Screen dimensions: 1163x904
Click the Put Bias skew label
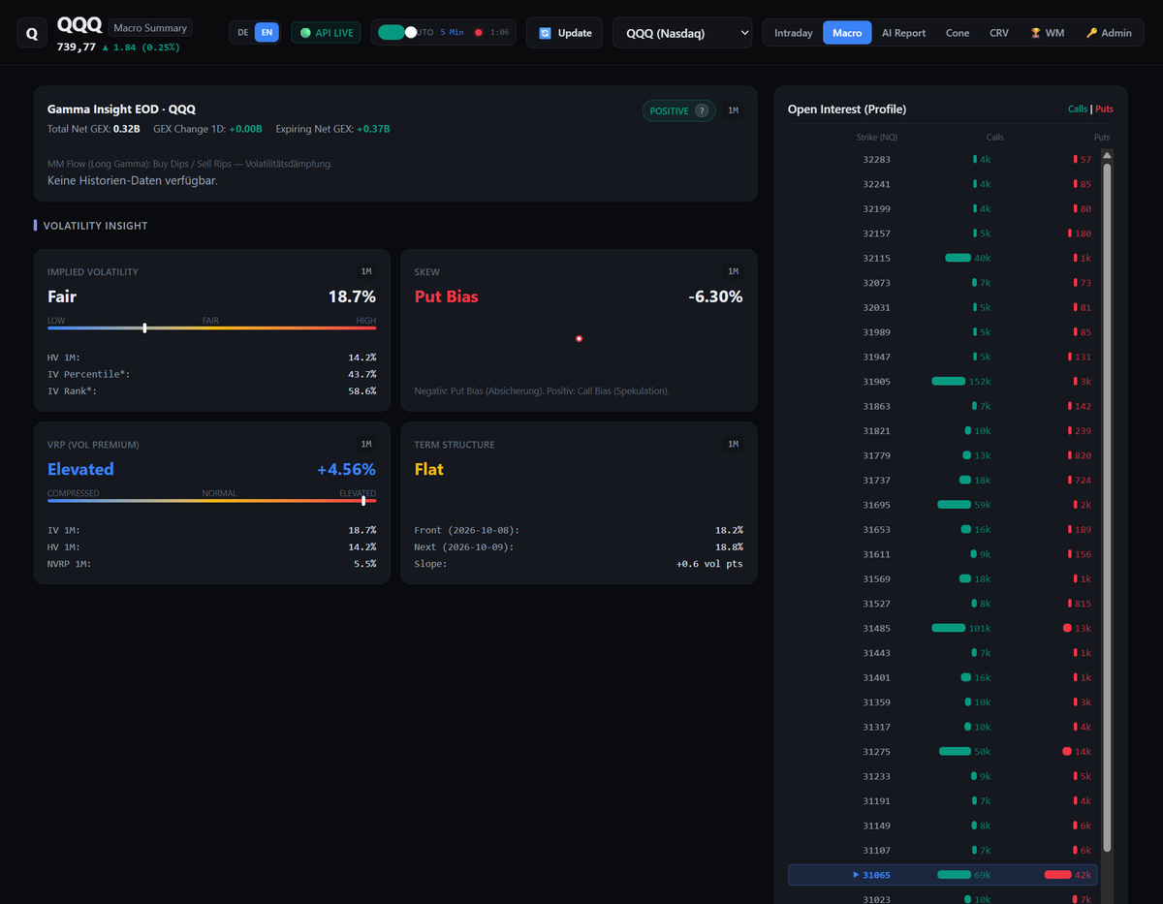point(446,296)
